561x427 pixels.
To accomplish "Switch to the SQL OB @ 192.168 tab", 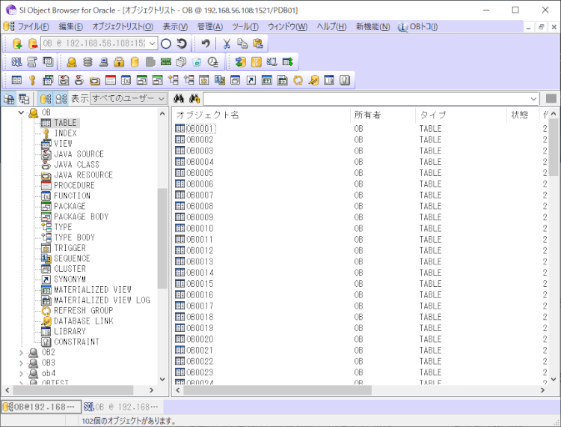I will [x=121, y=407].
